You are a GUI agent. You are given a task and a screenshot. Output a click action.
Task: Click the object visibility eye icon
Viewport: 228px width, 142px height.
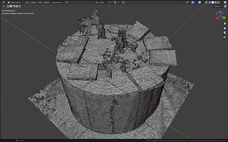187,2
